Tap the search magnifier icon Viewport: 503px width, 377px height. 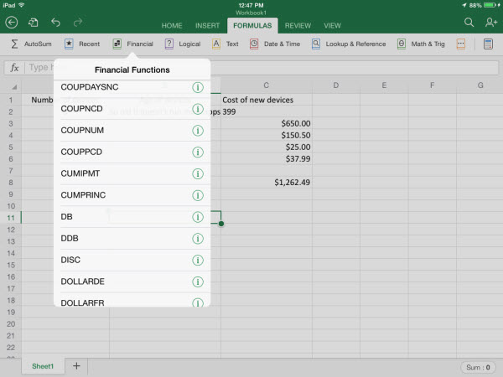pos(466,23)
